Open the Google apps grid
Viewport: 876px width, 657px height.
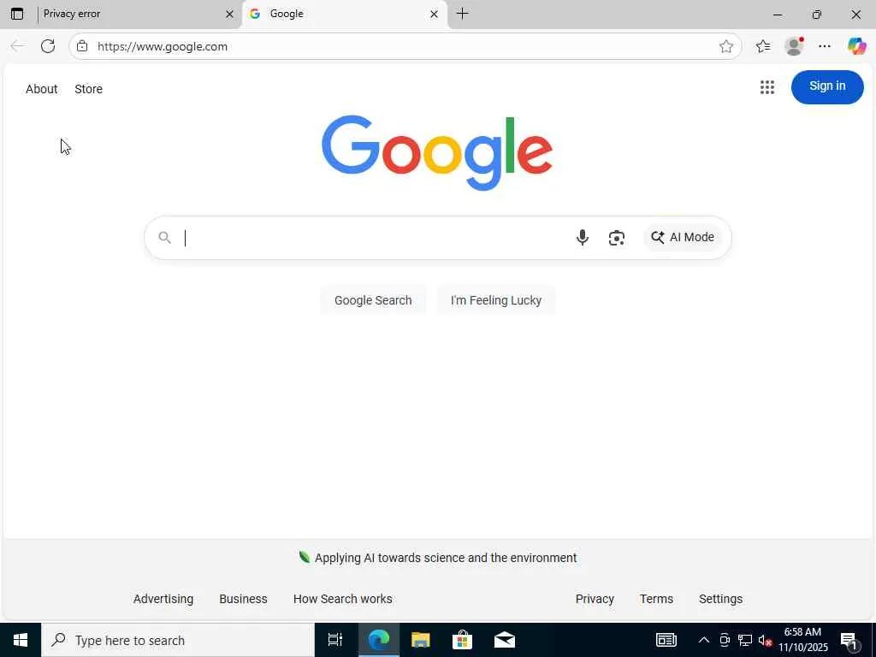coord(767,87)
